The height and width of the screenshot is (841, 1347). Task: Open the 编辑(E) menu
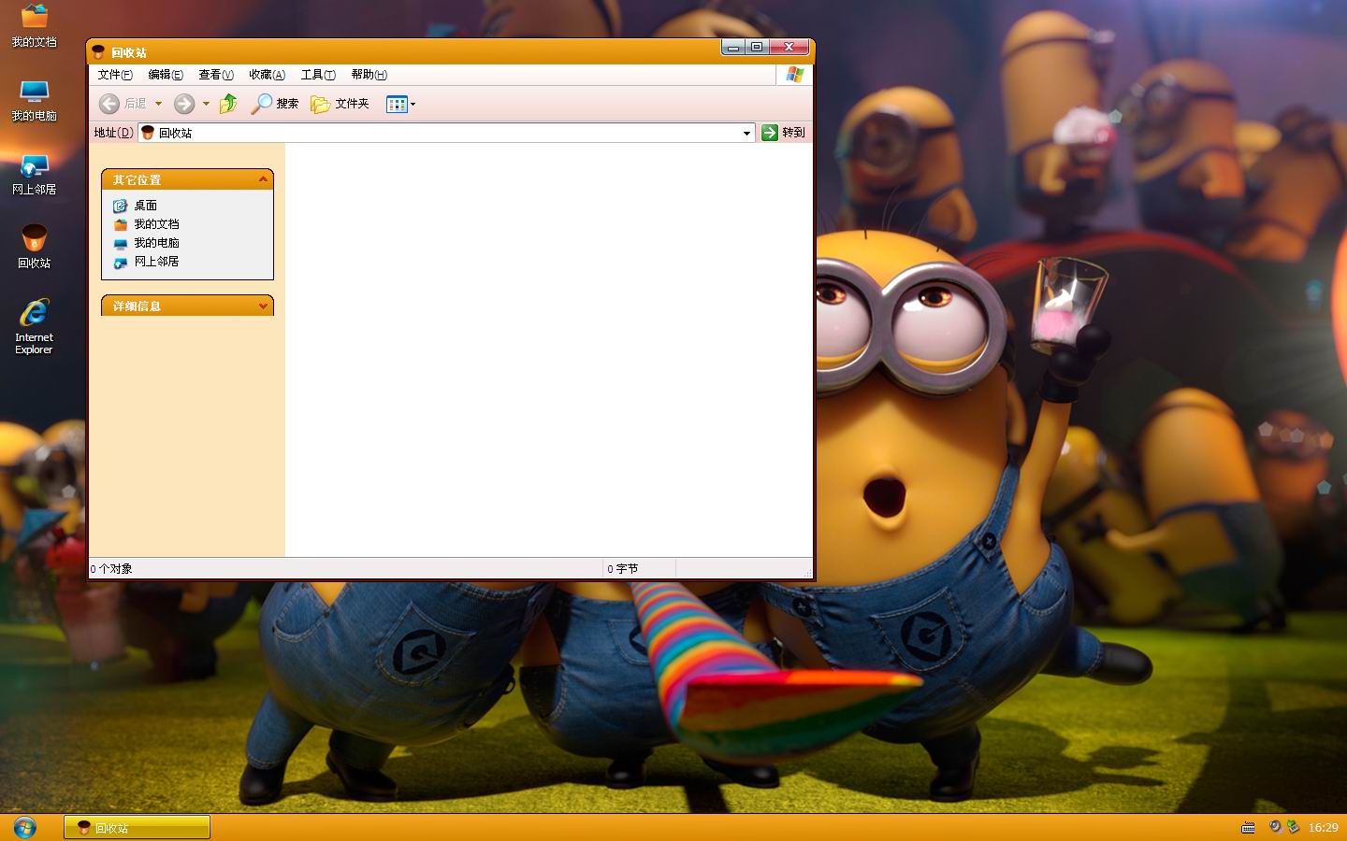166,75
